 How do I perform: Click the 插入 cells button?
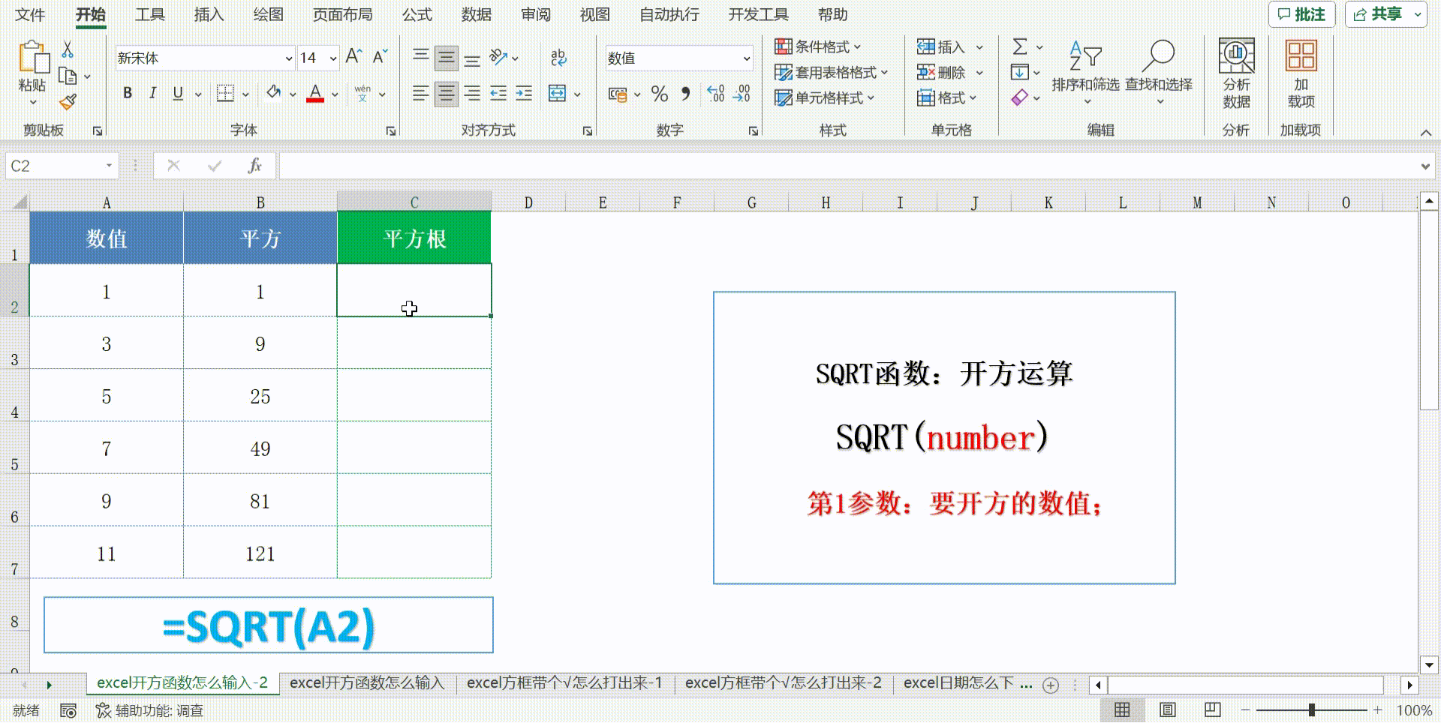coord(943,46)
